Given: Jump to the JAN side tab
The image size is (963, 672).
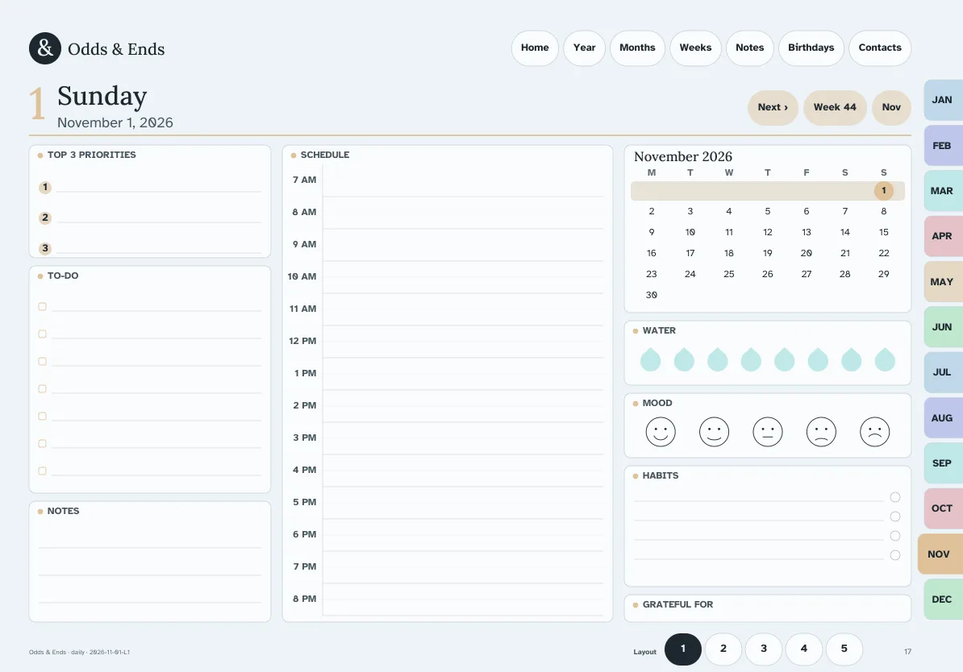Looking at the screenshot, I should pos(944,100).
